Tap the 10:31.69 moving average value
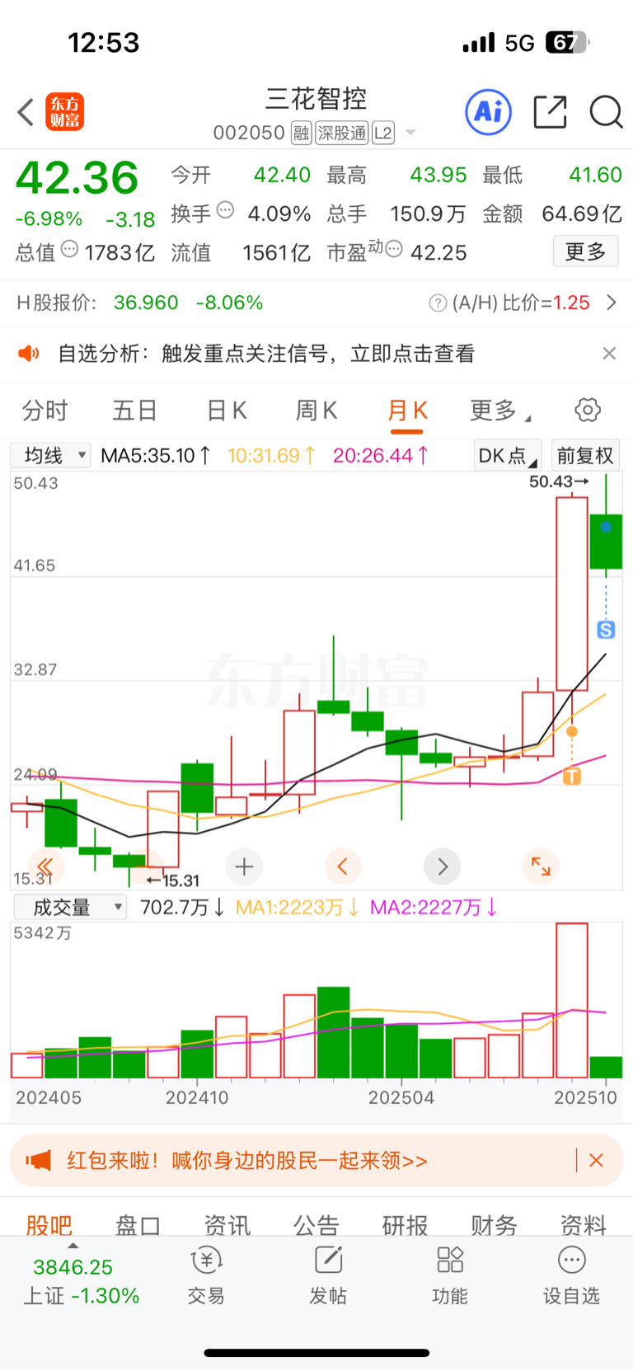Image resolution: width=633 pixels, height=1371 pixels. click(270, 455)
